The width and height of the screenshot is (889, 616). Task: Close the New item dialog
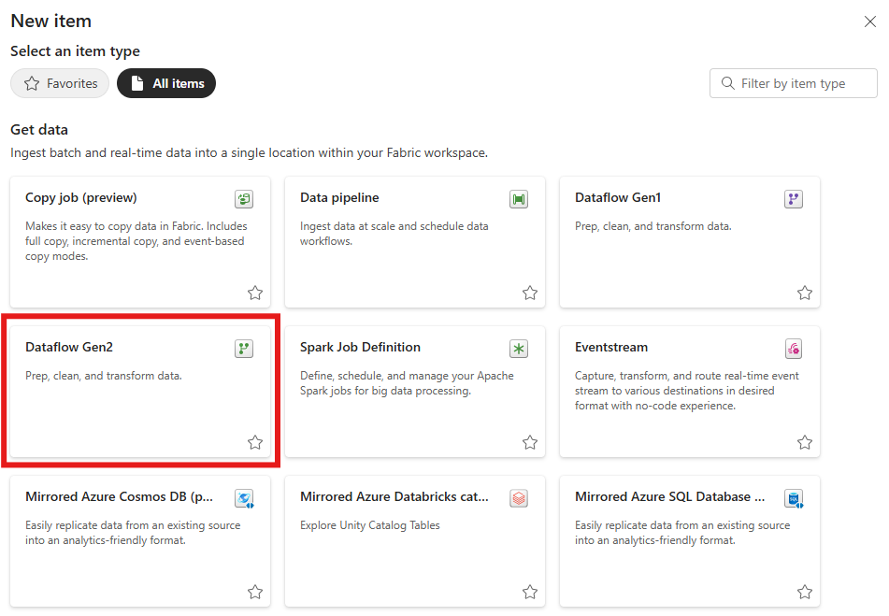(x=869, y=21)
